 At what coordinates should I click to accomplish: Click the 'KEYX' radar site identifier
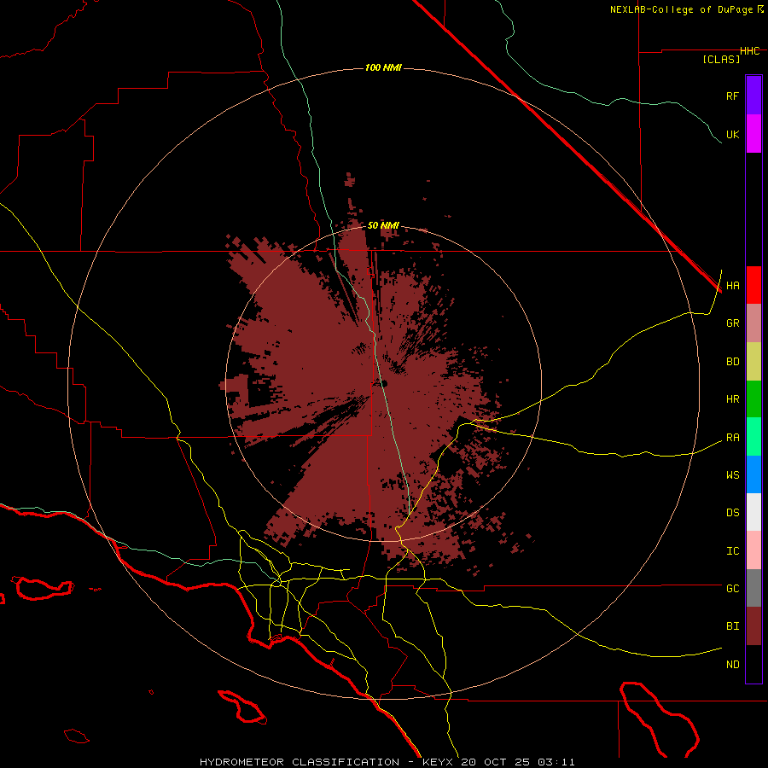pyautogui.click(x=438, y=762)
